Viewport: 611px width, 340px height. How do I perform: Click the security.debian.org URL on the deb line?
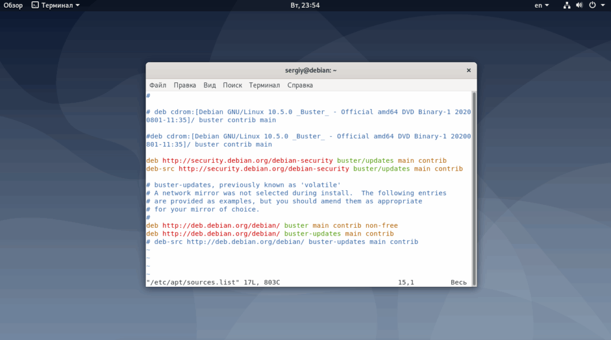pyautogui.click(x=248, y=160)
